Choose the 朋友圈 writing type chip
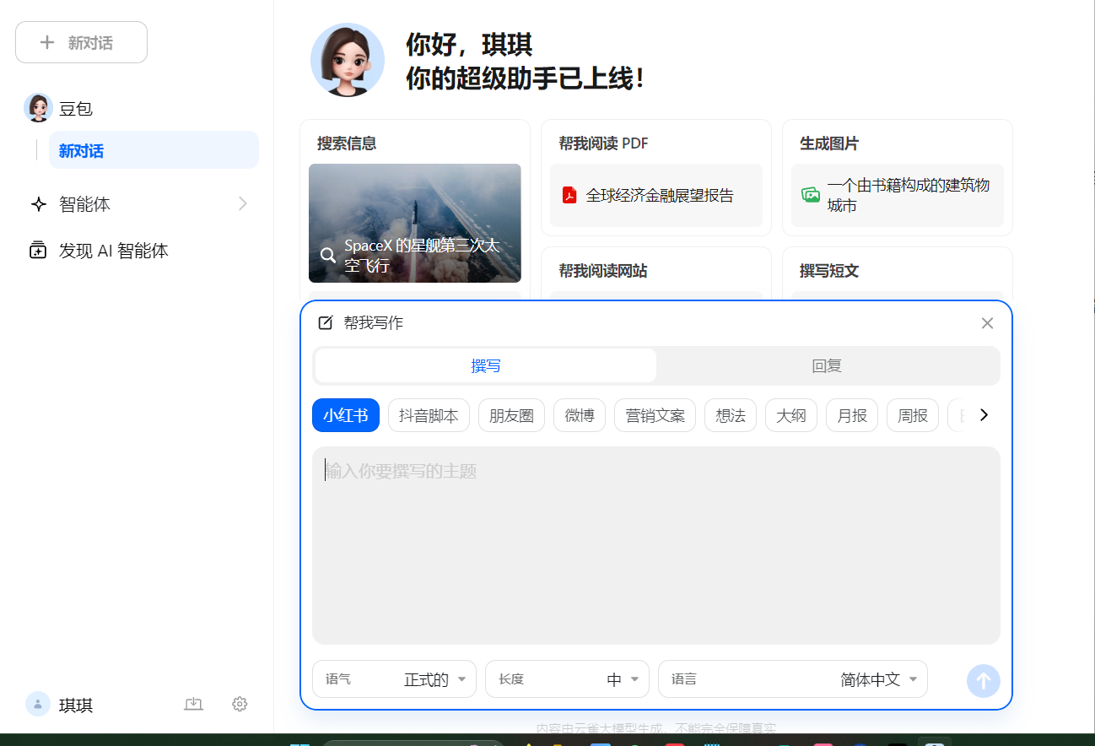This screenshot has width=1095, height=746. coord(511,415)
